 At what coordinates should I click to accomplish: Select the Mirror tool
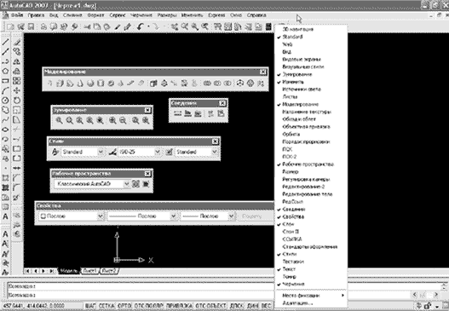(17, 61)
